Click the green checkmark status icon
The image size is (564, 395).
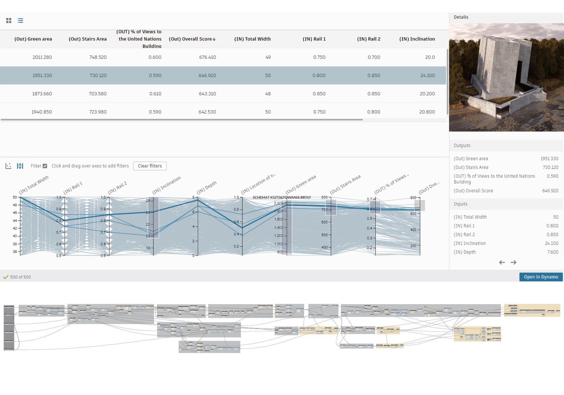(6, 277)
